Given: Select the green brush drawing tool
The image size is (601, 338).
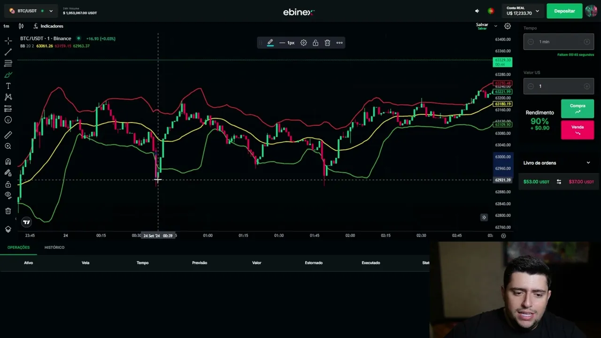Looking at the screenshot, I should (8, 75).
